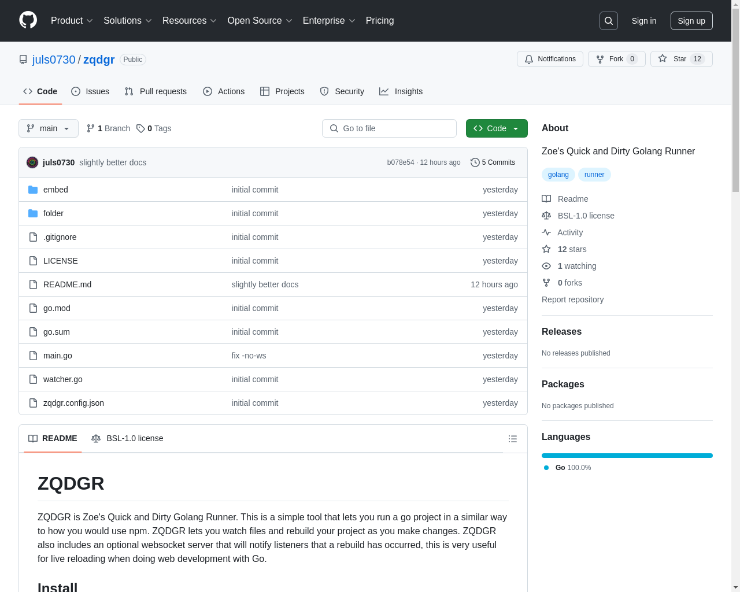Click the LICENSE file icon

pyautogui.click(x=33, y=261)
